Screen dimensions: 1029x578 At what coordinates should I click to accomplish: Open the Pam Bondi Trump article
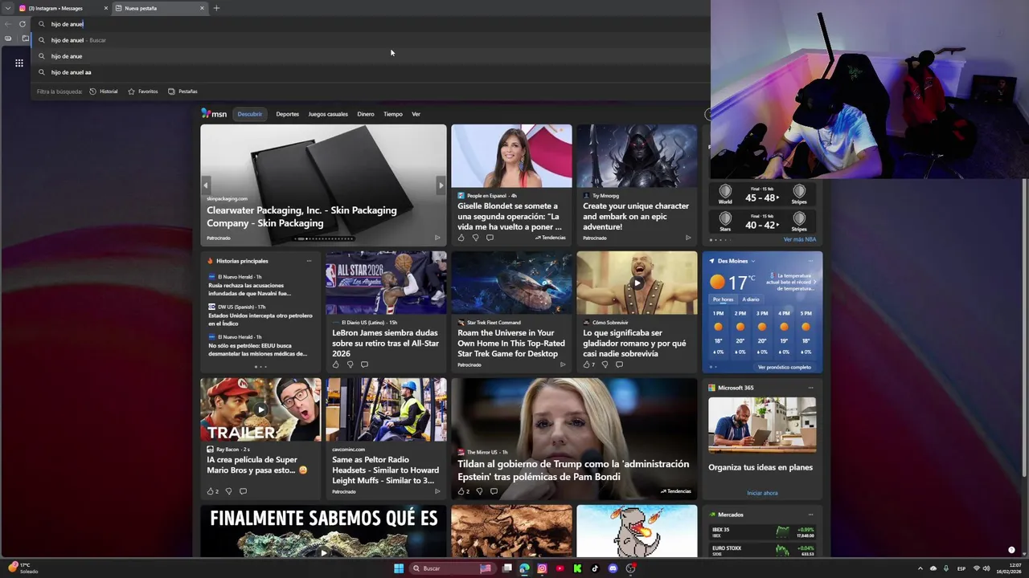pyautogui.click(x=573, y=470)
